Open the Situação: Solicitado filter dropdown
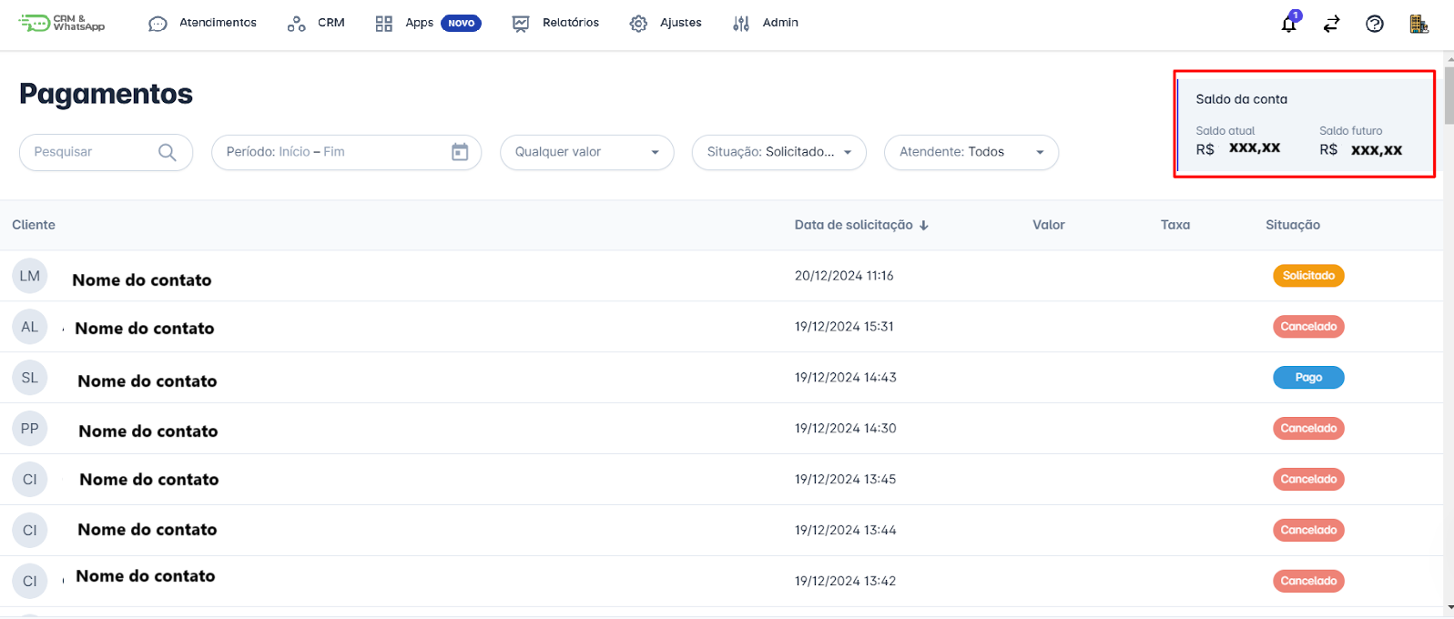This screenshot has width=1454, height=619. click(x=778, y=152)
